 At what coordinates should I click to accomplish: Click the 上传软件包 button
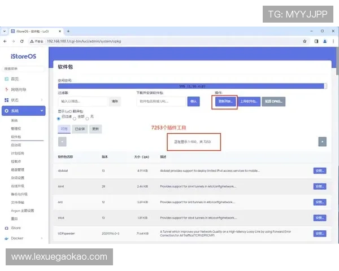click(x=249, y=102)
